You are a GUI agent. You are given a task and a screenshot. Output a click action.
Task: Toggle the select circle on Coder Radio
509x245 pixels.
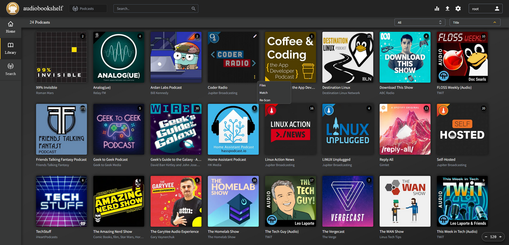click(212, 36)
